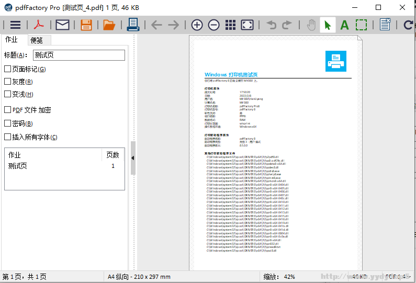Print using the blue printer icon

pyautogui.click(x=133, y=25)
